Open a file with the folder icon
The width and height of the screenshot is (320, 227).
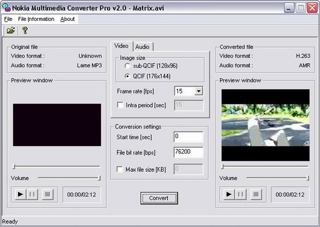click(10, 30)
